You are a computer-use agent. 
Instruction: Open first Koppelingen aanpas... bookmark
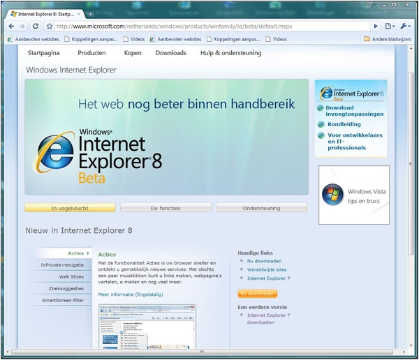pos(91,39)
